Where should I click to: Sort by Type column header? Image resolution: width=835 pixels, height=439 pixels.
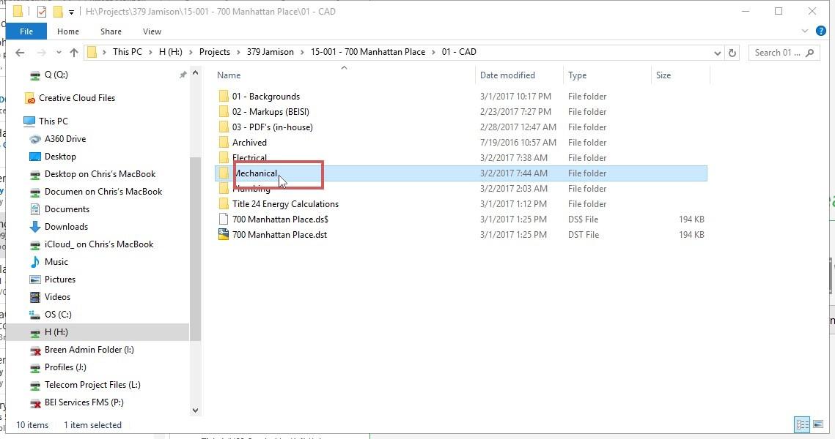[x=577, y=75]
